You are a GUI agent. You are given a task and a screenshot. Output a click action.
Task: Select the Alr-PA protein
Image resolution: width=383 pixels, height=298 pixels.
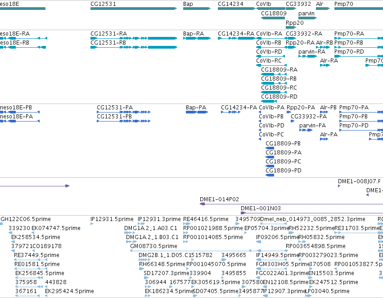(324, 139)
